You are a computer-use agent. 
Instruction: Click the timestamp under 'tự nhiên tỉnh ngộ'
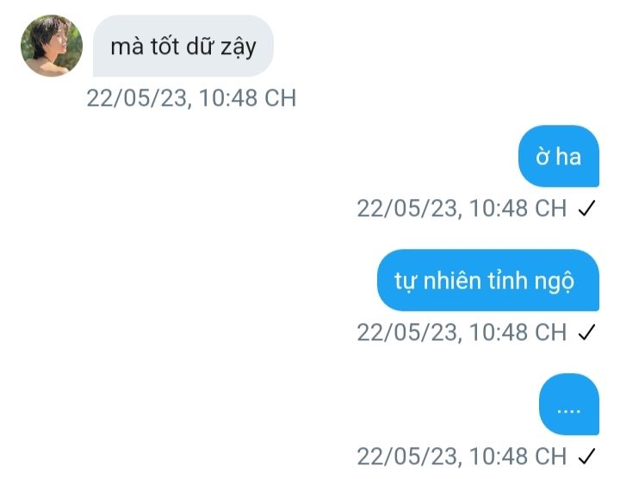tap(462, 333)
